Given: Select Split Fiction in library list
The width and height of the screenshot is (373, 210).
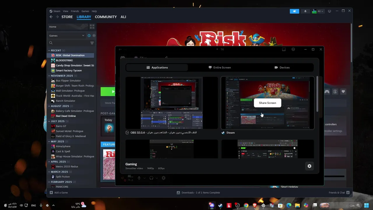Looking at the screenshot, I should 63,177.
